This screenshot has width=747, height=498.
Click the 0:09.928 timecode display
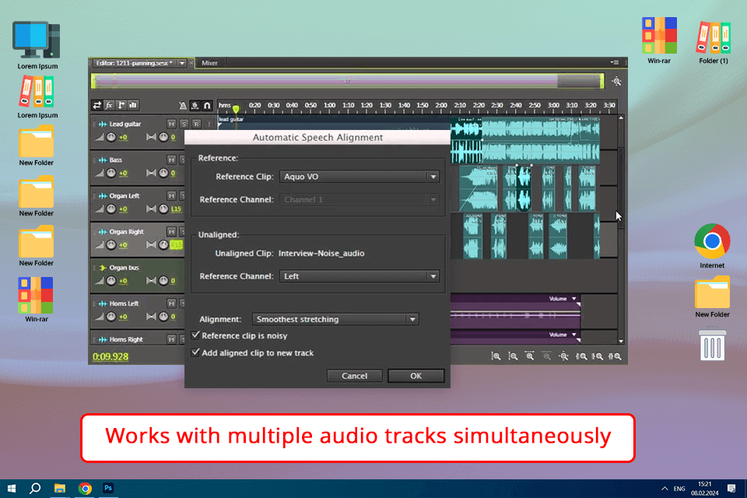(x=110, y=357)
